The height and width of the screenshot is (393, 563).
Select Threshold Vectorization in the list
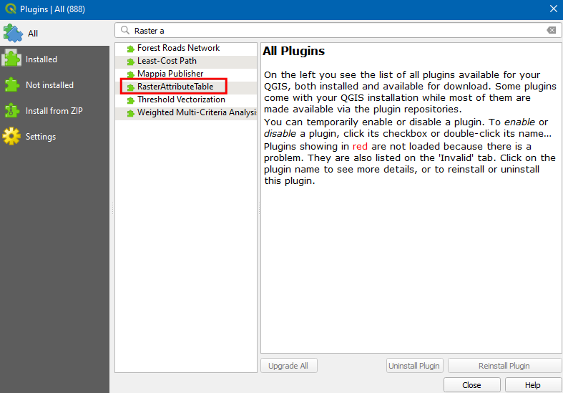click(181, 100)
